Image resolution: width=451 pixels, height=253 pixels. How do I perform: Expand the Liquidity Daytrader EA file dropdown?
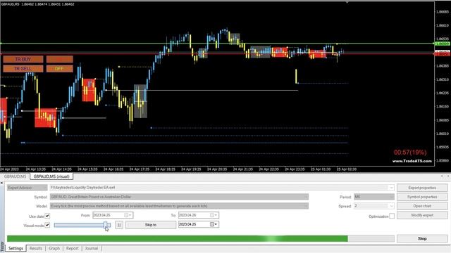click(x=391, y=188)
